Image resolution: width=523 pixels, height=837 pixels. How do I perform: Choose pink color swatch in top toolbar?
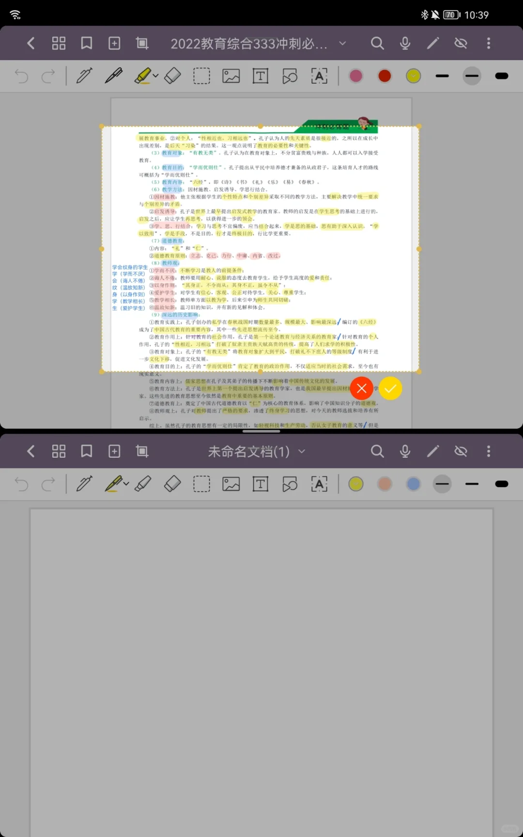[x=356, y=76]
